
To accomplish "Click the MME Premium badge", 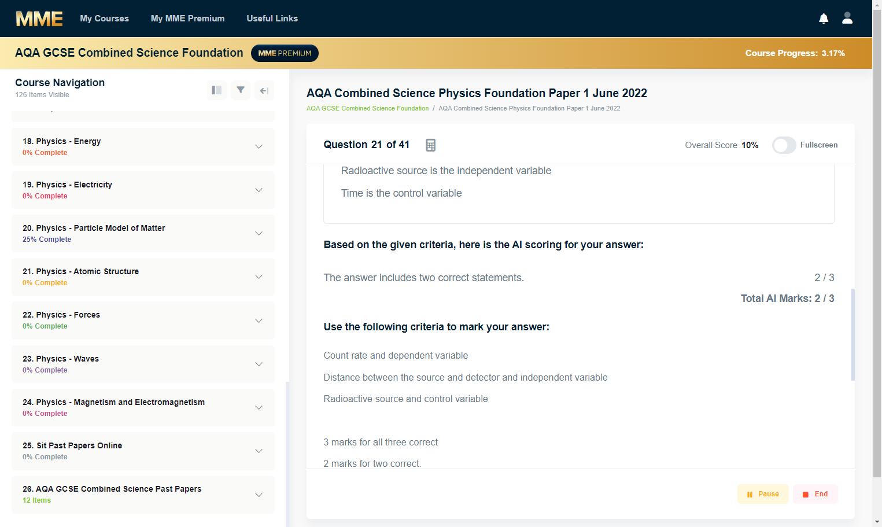I will pos(285,53).
